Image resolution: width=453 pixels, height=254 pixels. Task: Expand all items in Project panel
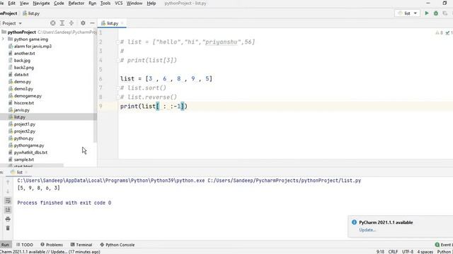(62, 23)
